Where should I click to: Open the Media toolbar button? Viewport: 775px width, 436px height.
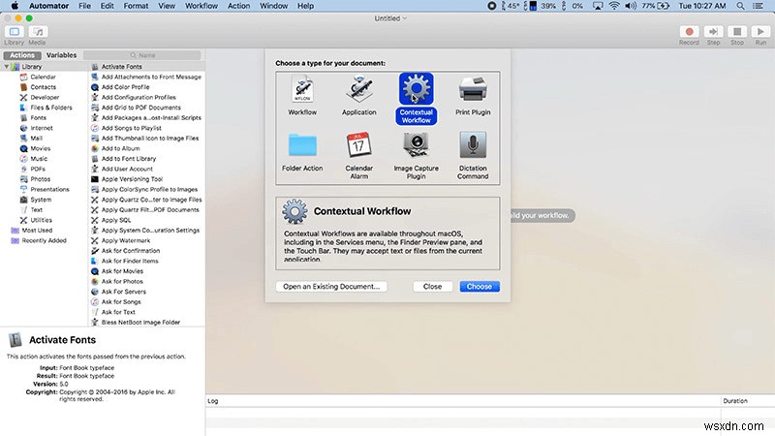(38, 32)
